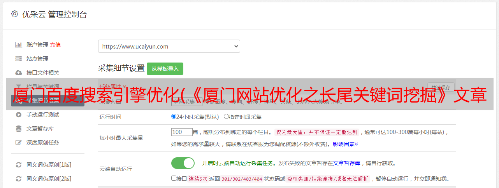The width and height of the screenshot is (499, 188).
Task: Open the 文章暂存库 sidebar item
Action: point(40,129)
